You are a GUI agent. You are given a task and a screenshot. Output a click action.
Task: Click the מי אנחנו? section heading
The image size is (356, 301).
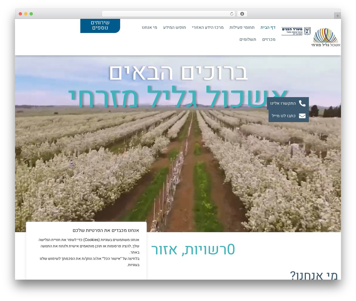click(314, 275)
